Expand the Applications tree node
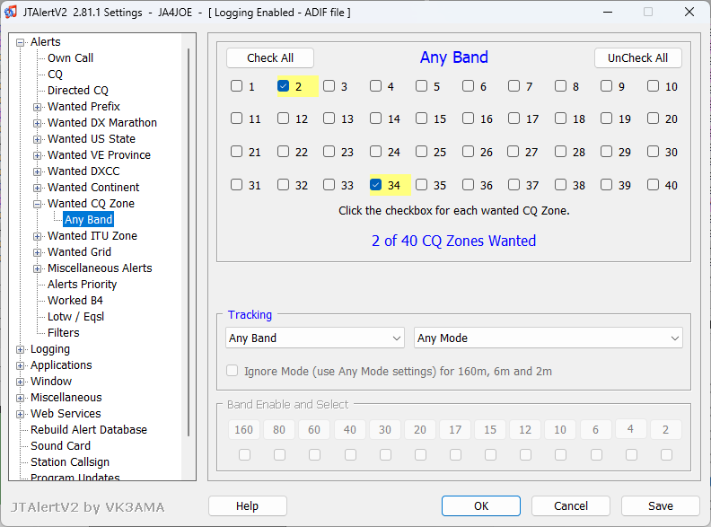This screenshot has width=711, height=527. pos(20,365)
